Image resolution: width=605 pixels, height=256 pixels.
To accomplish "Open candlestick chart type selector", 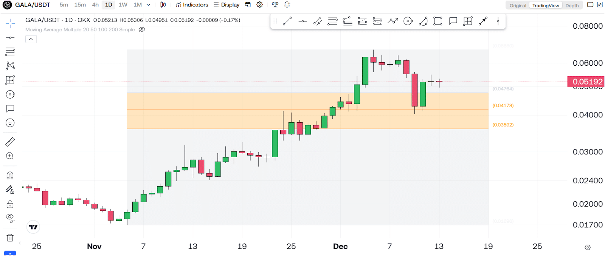I will pyautogui.click(x=163, y=5).
